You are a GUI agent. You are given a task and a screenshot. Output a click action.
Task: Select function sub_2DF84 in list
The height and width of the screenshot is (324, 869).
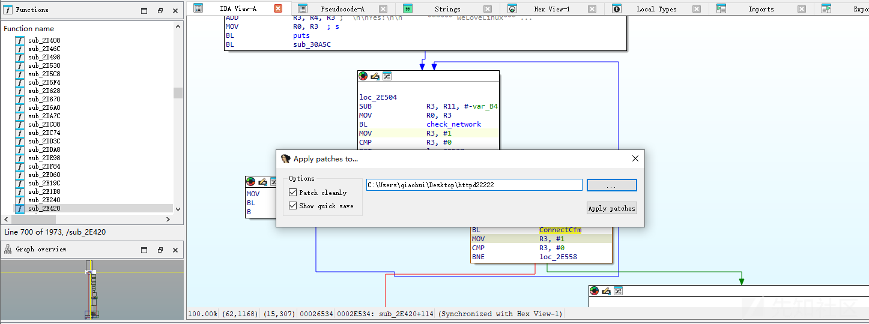(44, 166)
